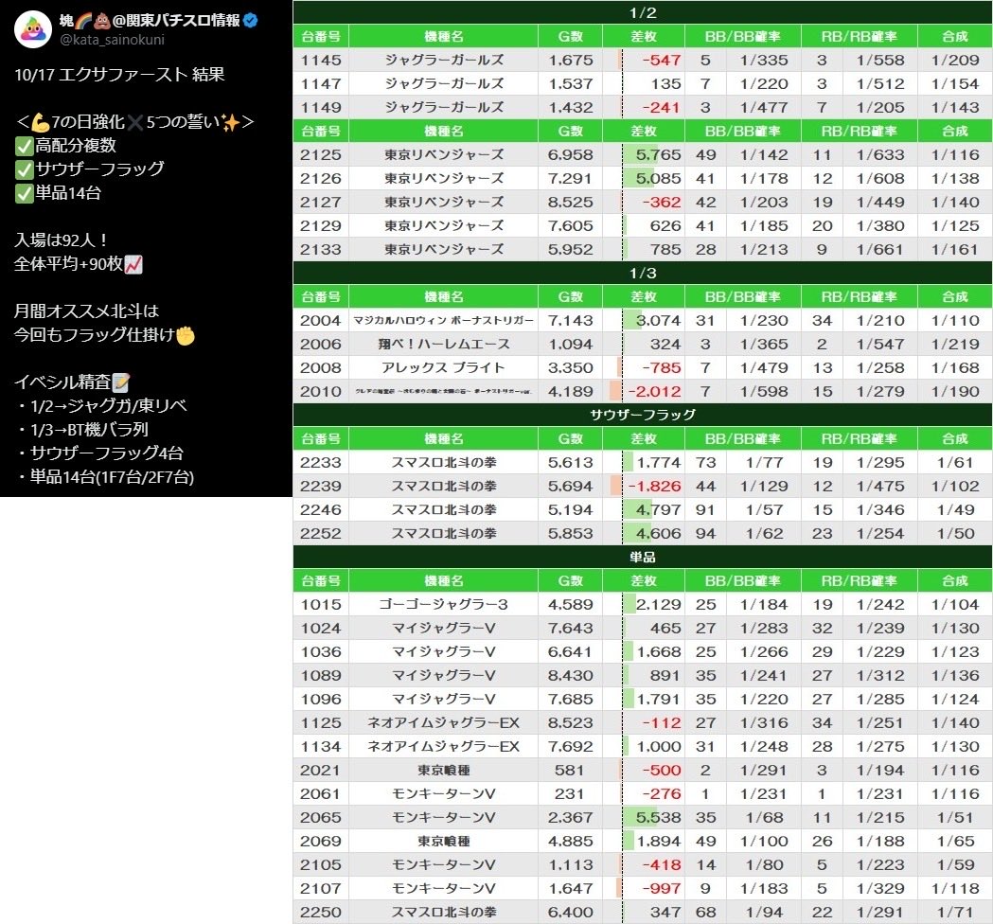The image size is (993, 924).
Task: Click the 4.797 difference value for 2246
Action: [x=658, y=510]
